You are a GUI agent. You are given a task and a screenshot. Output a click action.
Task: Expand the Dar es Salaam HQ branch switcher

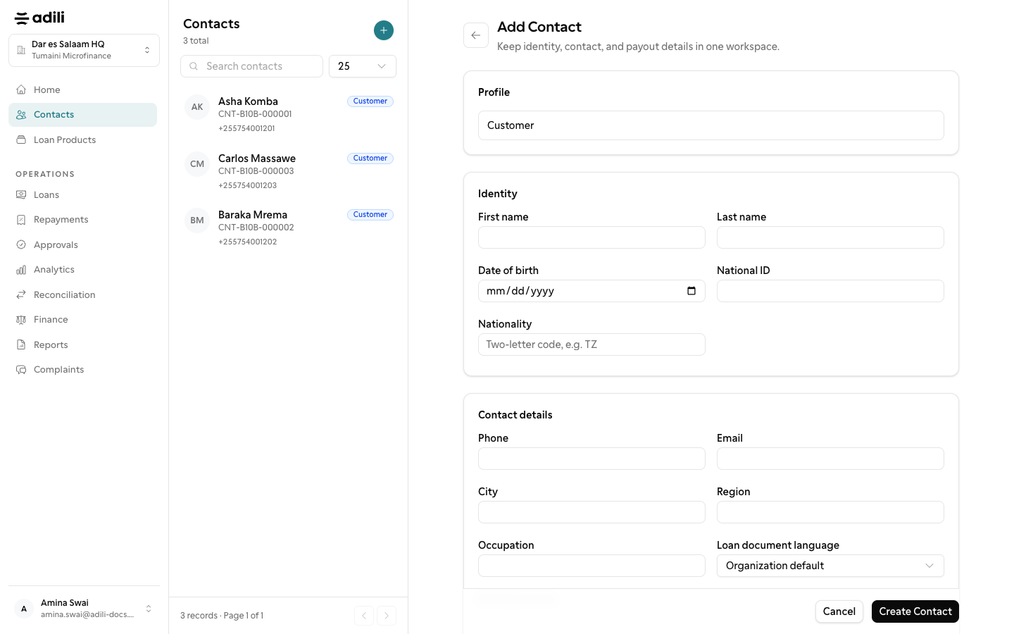click(84, 50)
